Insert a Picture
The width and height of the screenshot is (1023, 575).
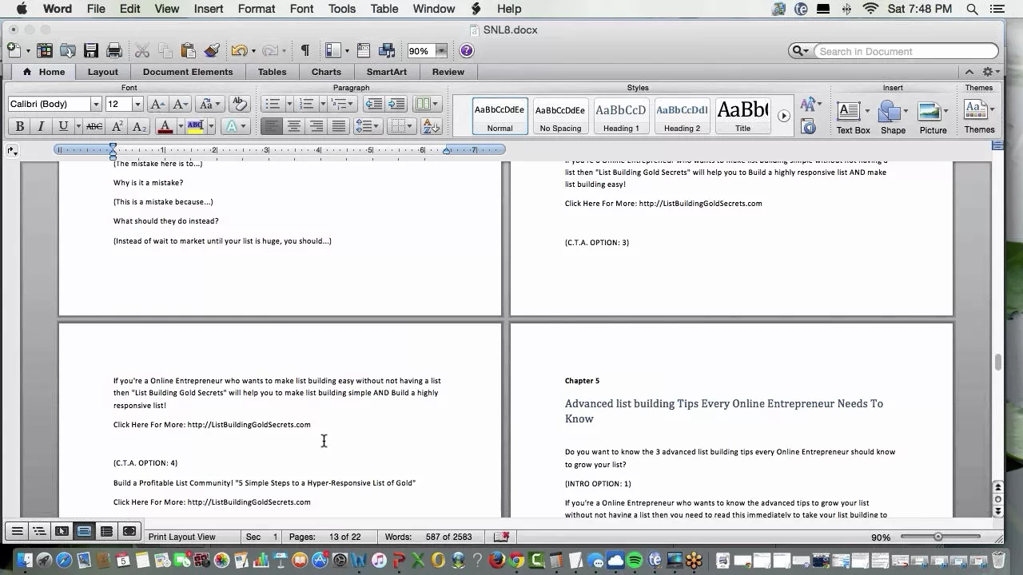(933, 117)
